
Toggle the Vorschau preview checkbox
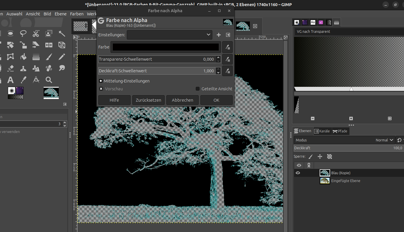[x=101, y=89]
